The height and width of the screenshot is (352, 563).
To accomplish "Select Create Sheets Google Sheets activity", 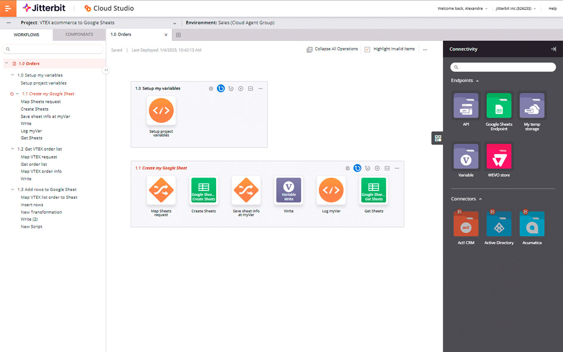I will click(x=204, y=190).
